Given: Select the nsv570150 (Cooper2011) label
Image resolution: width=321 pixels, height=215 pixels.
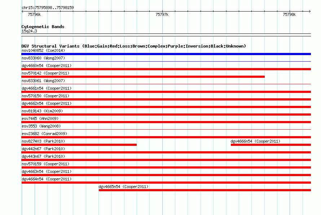Looking at the screenshot, I should (45, 96).
